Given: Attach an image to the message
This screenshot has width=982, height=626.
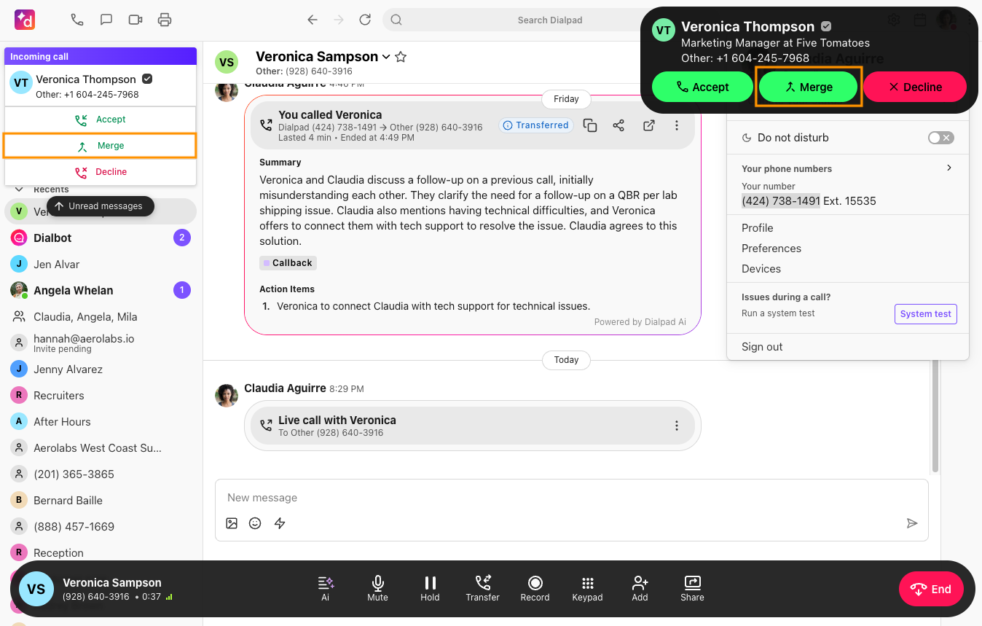Looking at the screenshot, I should (x=232, y=523).
